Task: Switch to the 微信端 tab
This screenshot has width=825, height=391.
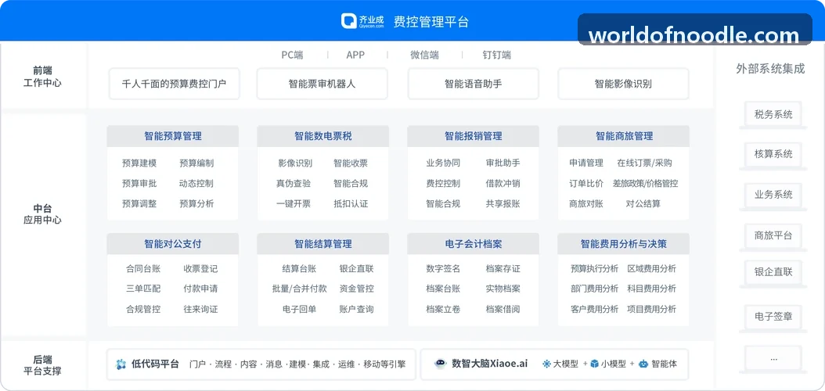Action: 424,55
